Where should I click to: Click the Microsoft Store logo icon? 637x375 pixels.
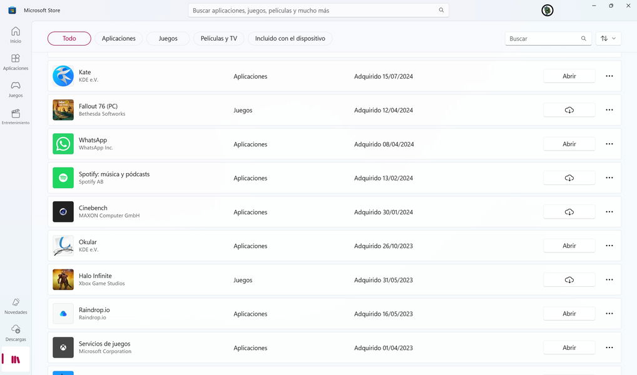pos(12,10)
